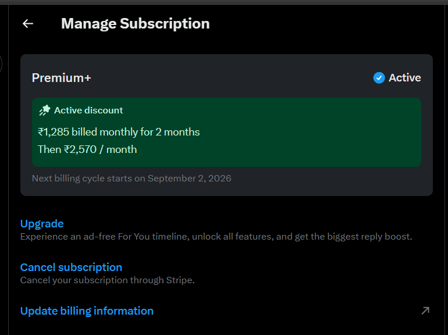Click the Active discount label text
Image resolution: width=448 pixels, height=335 pixels.
88,111
